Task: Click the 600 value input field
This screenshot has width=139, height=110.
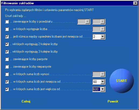Action: (x=97, y=89)
